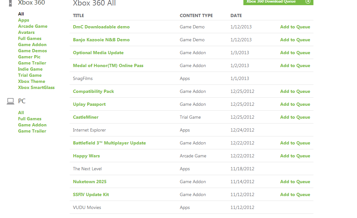Add Uplay Passport to queue
The image size is (357, 218).
(295, 104)
